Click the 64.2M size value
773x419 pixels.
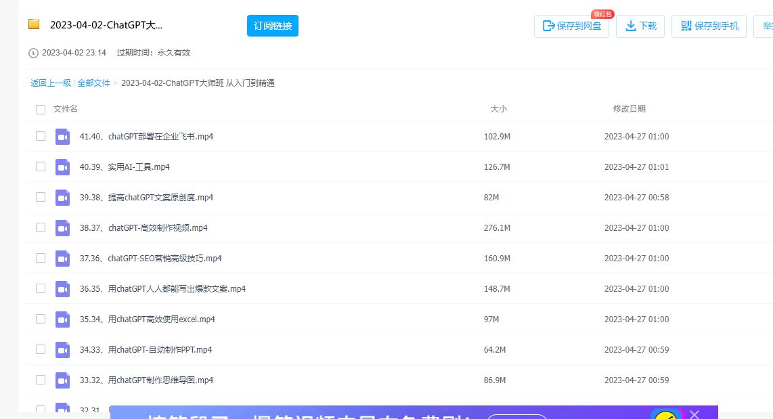[495, 350]
